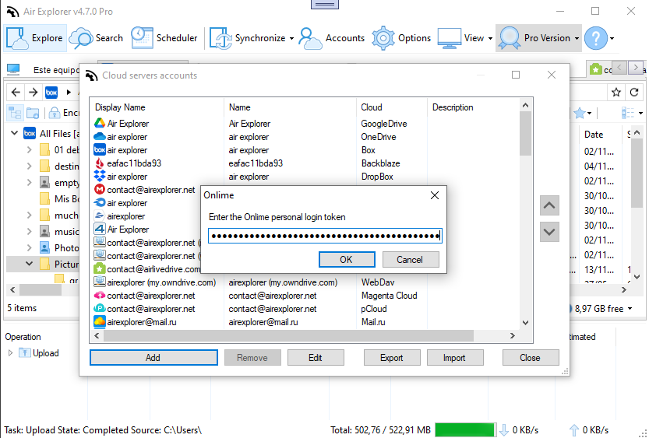The width and height of the screenshot is (649, 438).
Task: Expand the Synchronize dropdown arrow
Action: tap(292, 38)
